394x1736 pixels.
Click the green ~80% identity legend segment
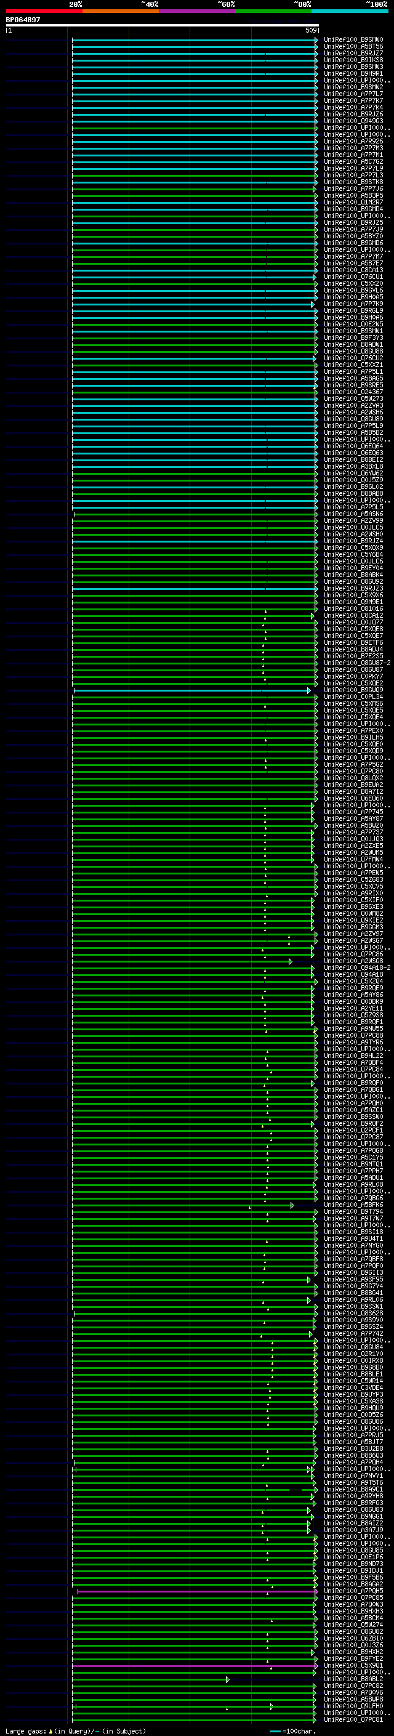tap(273, 11)
